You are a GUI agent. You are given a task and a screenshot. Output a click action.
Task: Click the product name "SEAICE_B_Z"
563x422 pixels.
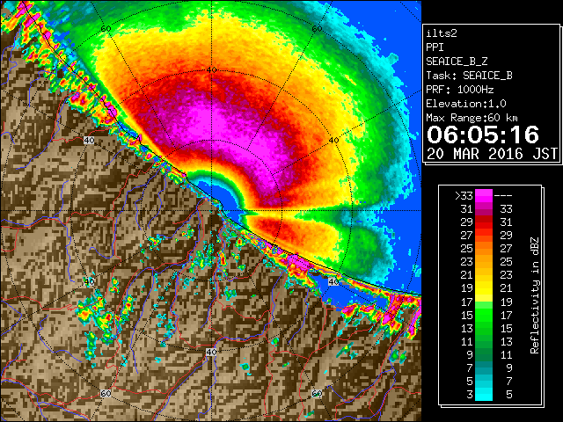click(457, 62)
